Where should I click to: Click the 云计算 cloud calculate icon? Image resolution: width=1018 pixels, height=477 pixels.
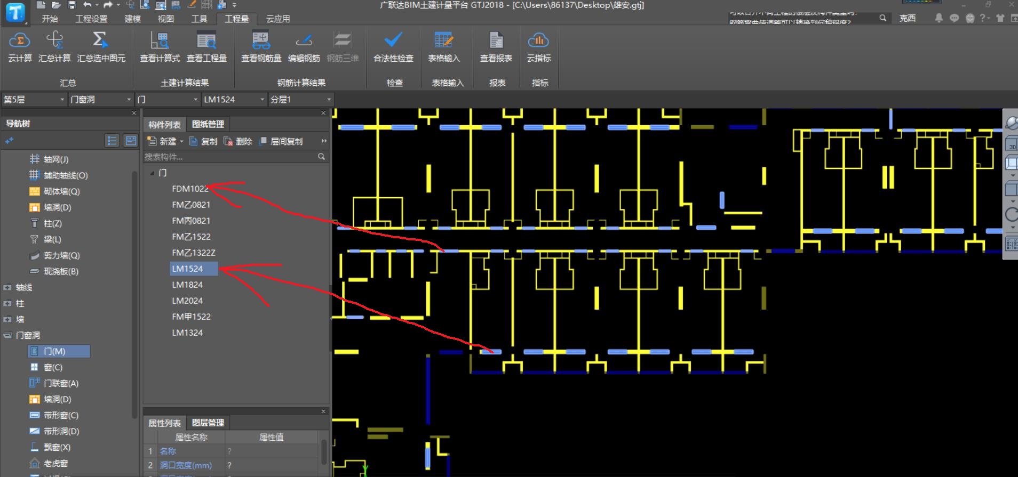pyautogui.click(x=20, y=41)
